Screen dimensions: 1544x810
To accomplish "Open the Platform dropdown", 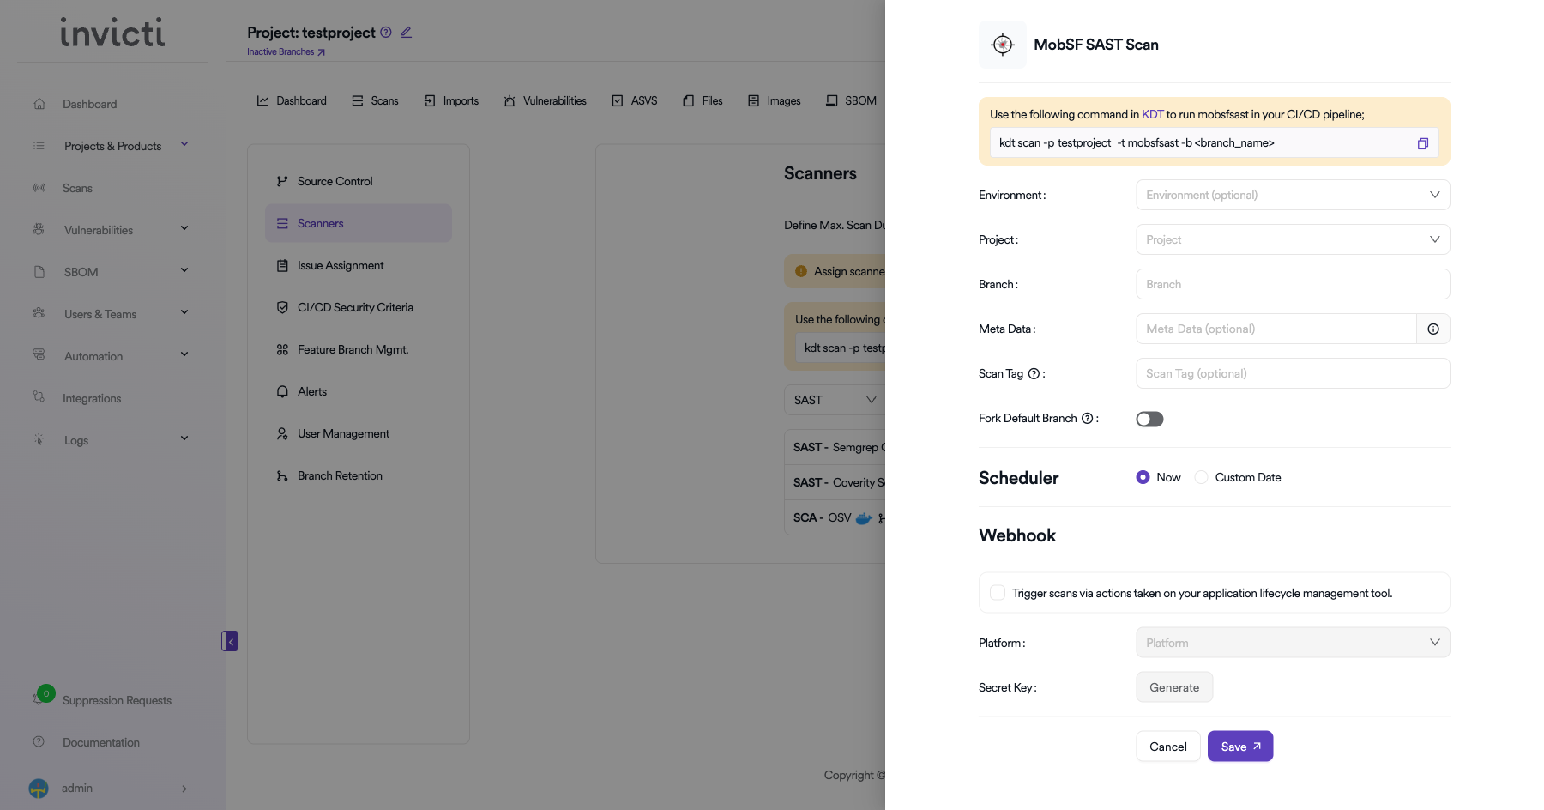I will click(1292, 643).
